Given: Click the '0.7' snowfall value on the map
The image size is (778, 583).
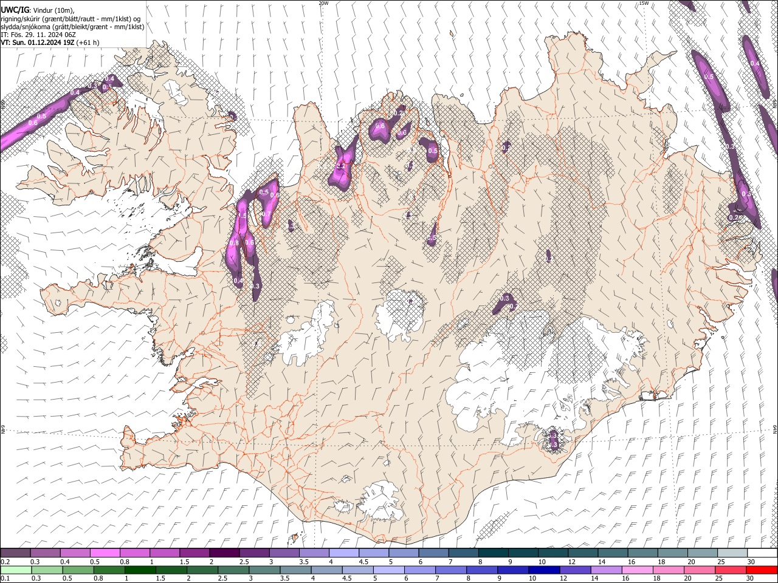Looking at the screenshot, I should pyautogui.click(x=266, y=214).
